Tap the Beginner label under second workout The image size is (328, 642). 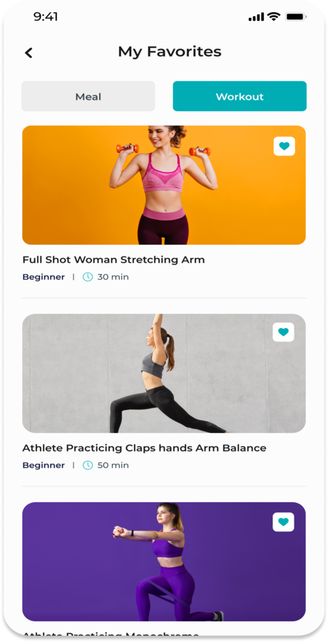coord(43,466)
